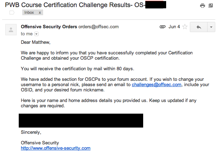Open the More dropdown beside reply
Image resolution: width=222 pixels, height=156 pixels.
(211, 27)
